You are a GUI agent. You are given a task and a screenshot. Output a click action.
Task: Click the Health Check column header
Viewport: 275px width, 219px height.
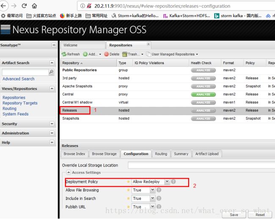click(205, 63)
